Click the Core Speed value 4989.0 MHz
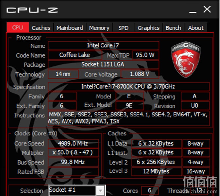Screen dimensions: 220x196 point(73,143)
